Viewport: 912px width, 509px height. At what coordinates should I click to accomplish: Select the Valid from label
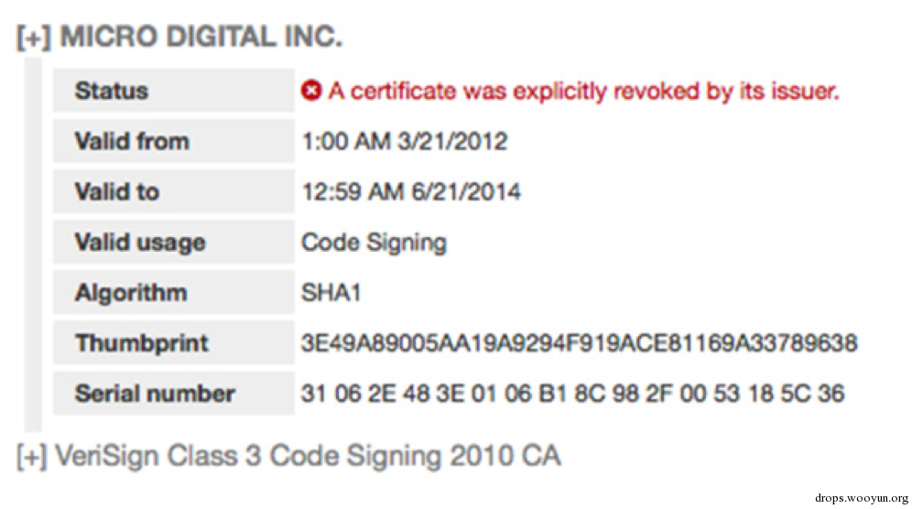(132, 141)
